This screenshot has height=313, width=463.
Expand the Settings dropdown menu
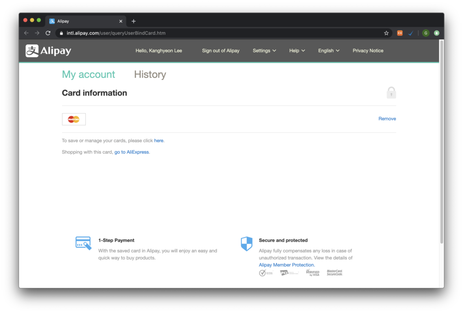click(264, 51)
